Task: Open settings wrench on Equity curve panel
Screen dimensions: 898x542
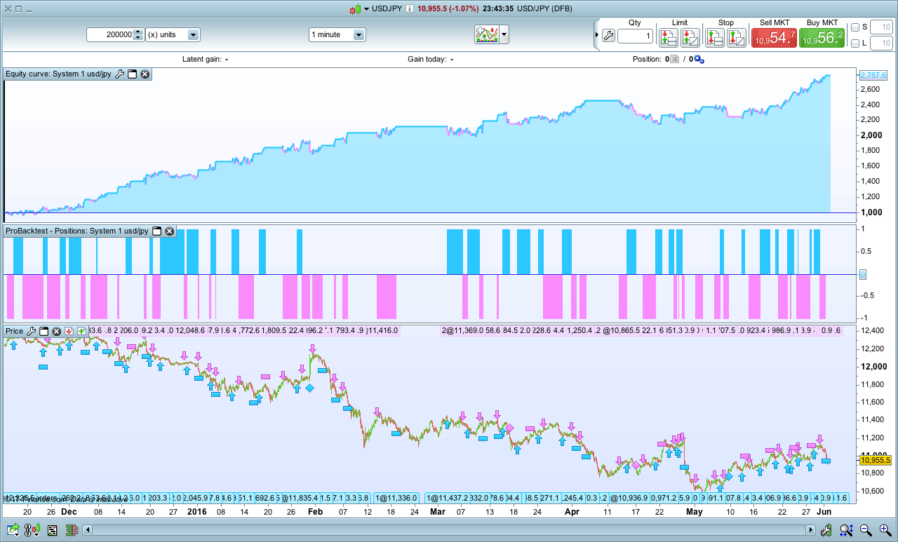Action: point(119,74)
